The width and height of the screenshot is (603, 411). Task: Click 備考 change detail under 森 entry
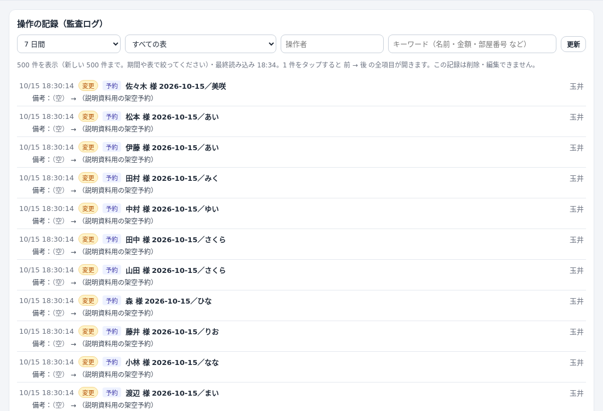pos(93,313)
